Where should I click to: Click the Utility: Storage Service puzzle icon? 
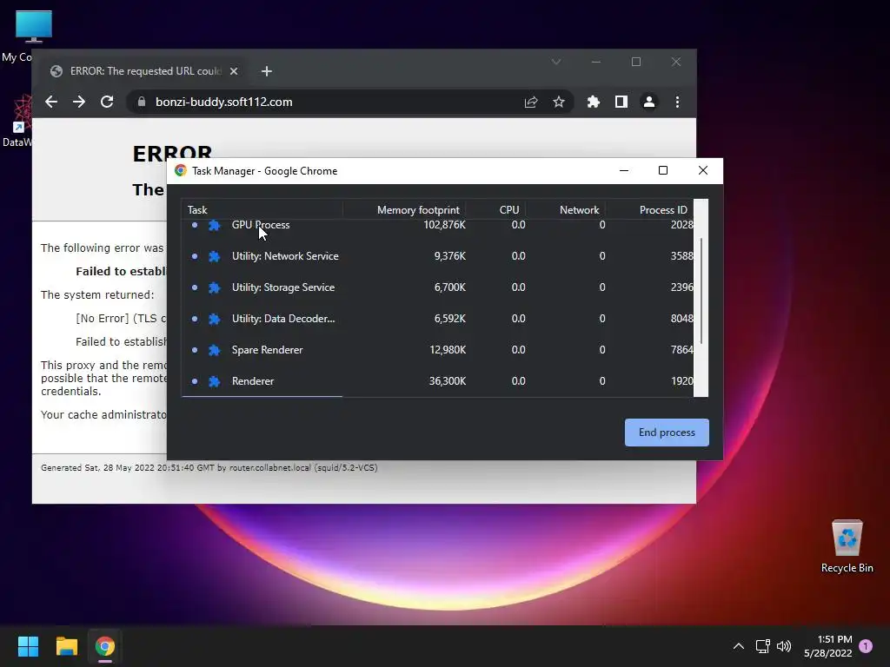214,287
